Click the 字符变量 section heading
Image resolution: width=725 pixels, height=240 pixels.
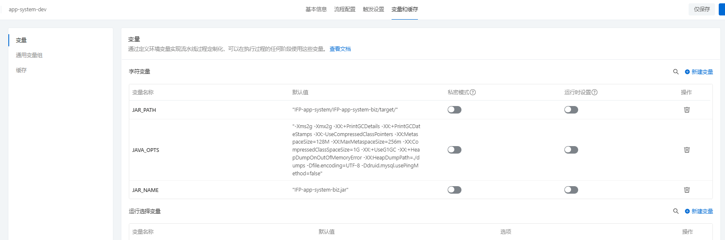point(139,71)
